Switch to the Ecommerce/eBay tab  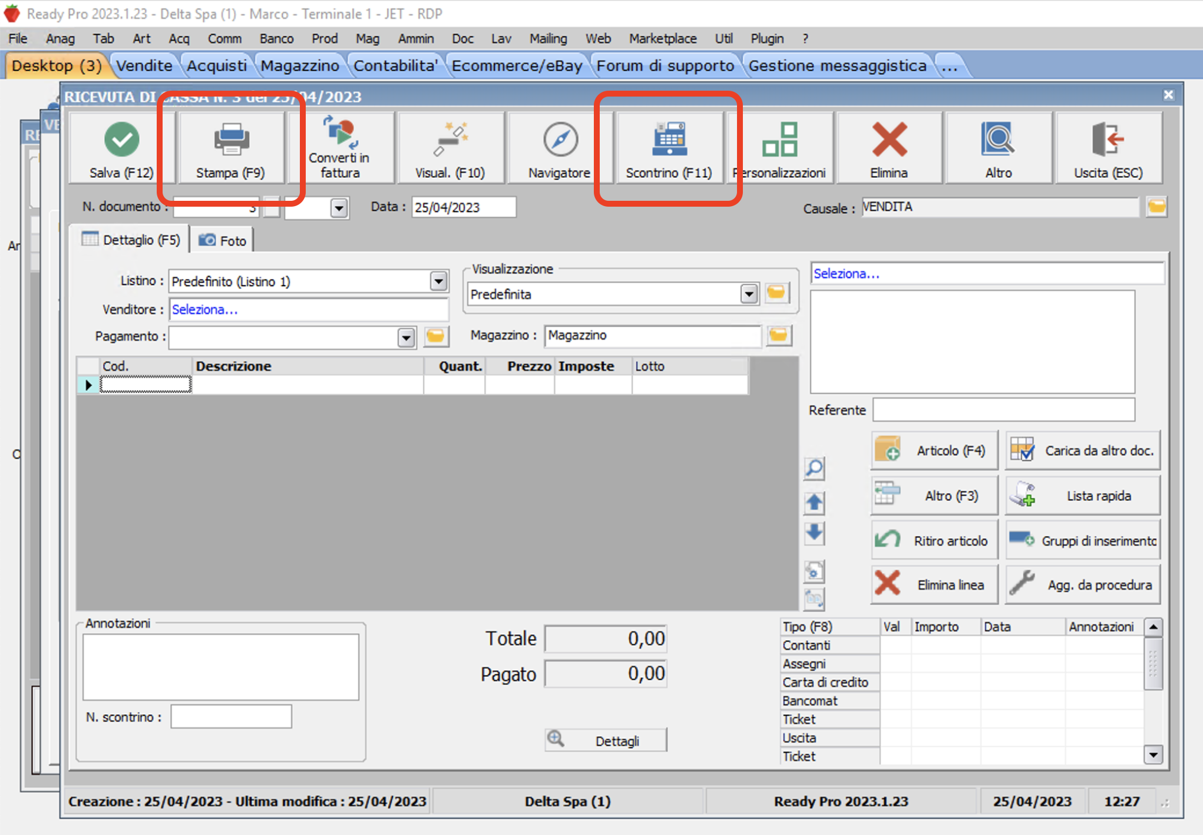click(517, 65)
